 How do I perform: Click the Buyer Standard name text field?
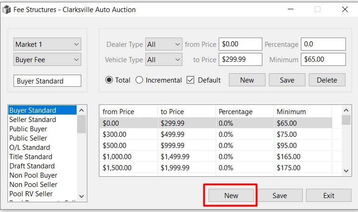[x=47, y=81]
